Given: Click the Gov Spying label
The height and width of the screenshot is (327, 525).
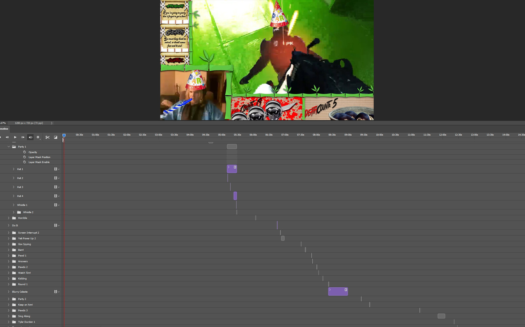Looking at the screenshot, I should click(25, 244).
